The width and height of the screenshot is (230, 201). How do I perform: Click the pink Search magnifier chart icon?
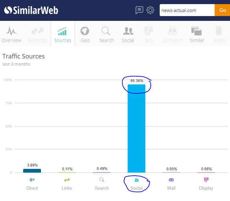pyautogui.click(x=102, y=180)
